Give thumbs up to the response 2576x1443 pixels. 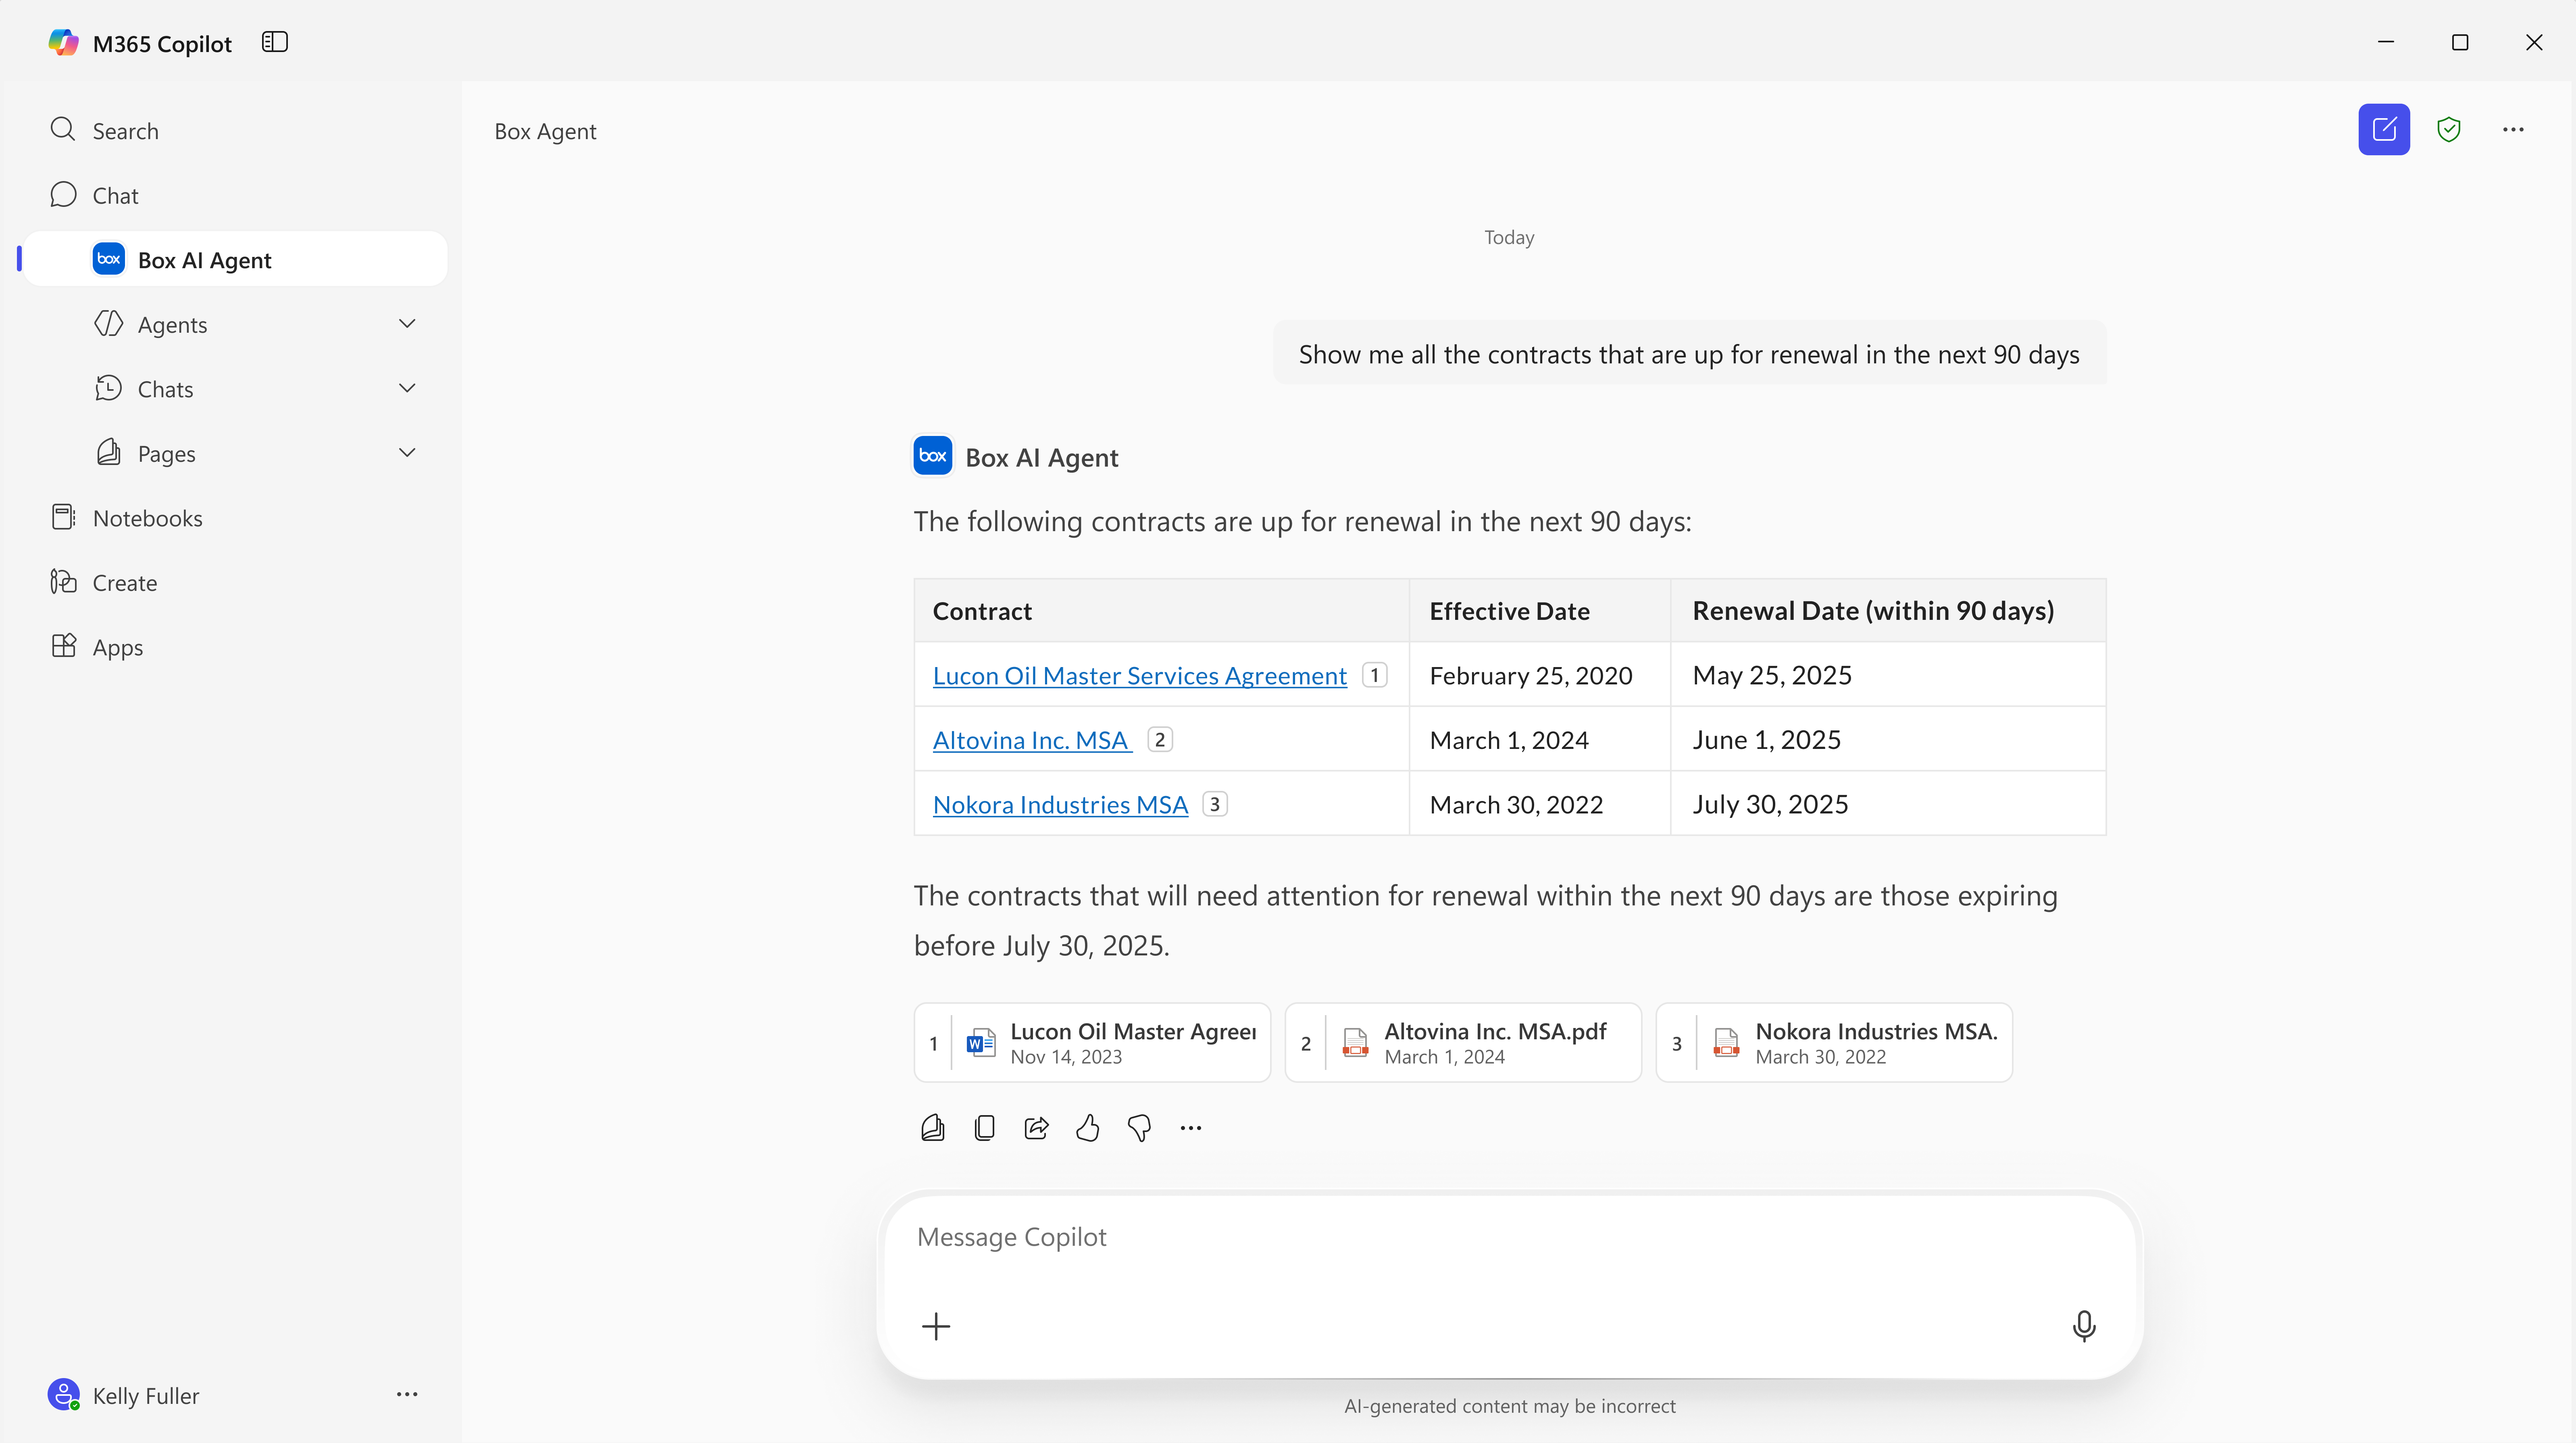[1088, 1128]
